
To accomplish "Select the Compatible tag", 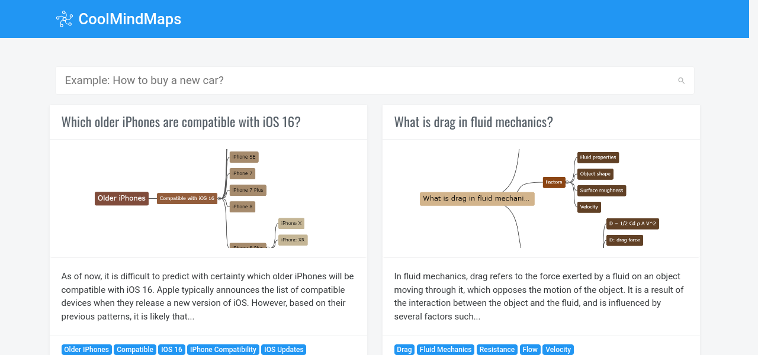I will [x=135, y=350].
